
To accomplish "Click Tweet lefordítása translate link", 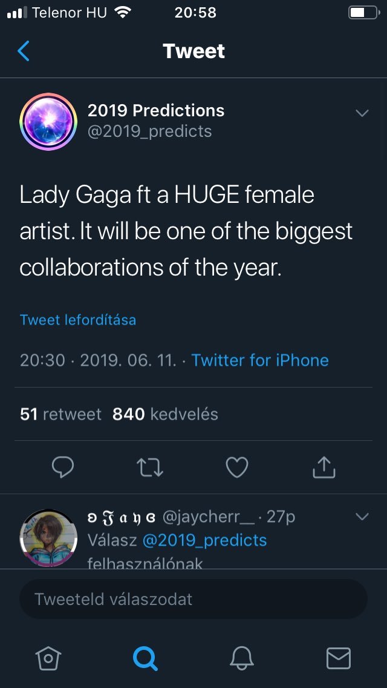I will point(77,320).
